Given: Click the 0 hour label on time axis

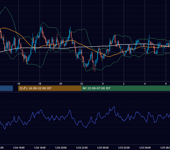Looking at the screenshot, I should (103, 83).
